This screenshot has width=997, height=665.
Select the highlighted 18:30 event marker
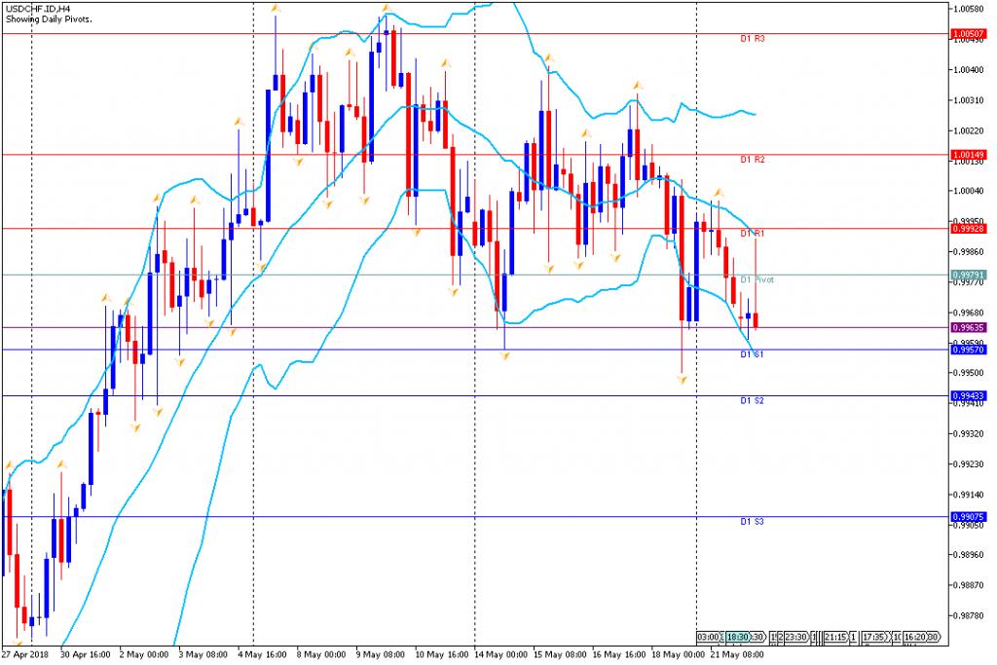737,637
